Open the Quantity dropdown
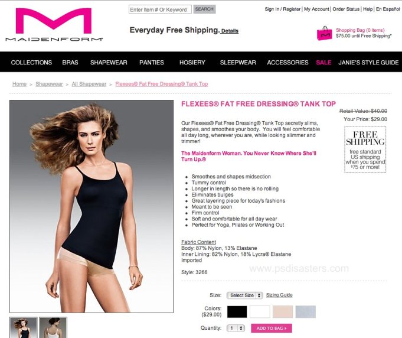This screenshot has height=338, width=402. tap(236, 328)
